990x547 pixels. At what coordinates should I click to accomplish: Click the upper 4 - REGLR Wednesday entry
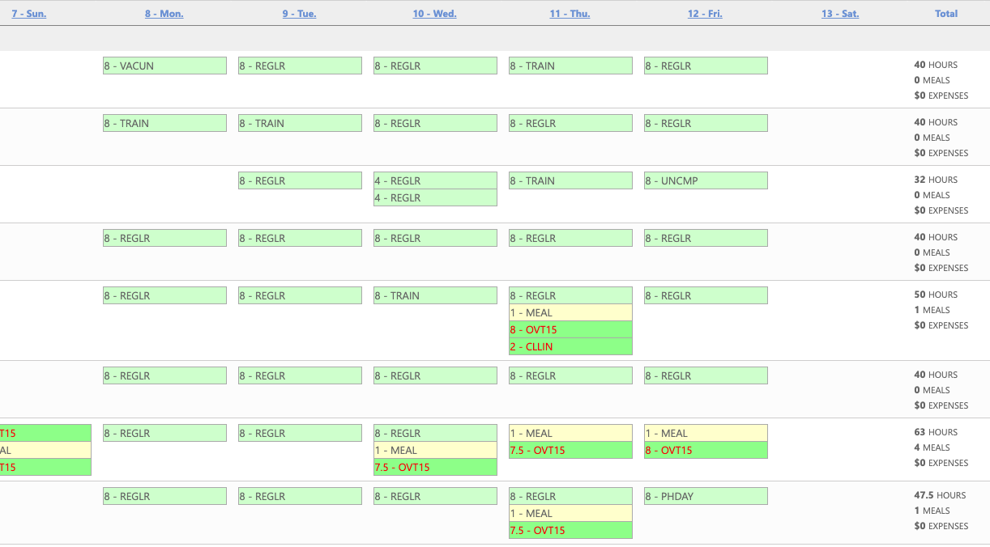[435, 181]
